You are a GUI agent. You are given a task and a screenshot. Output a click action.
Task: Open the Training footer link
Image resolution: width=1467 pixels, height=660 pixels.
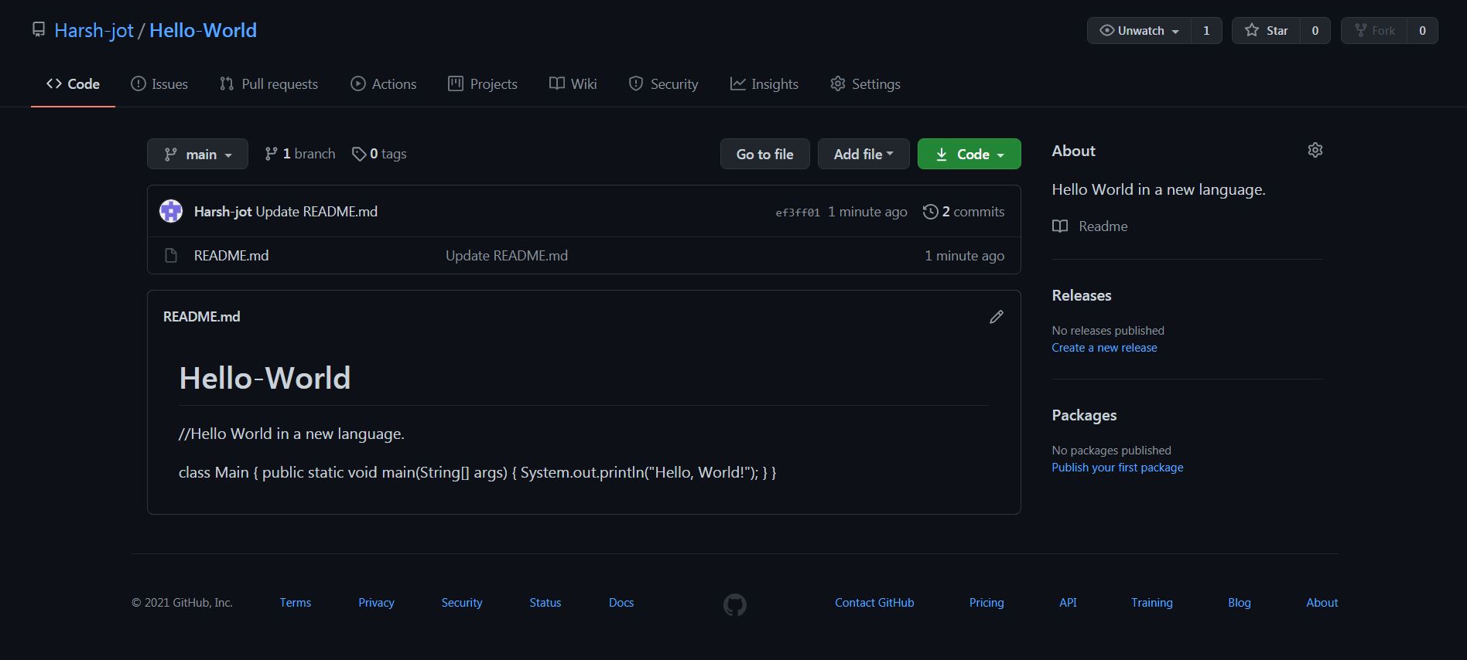coord(1152,603)
